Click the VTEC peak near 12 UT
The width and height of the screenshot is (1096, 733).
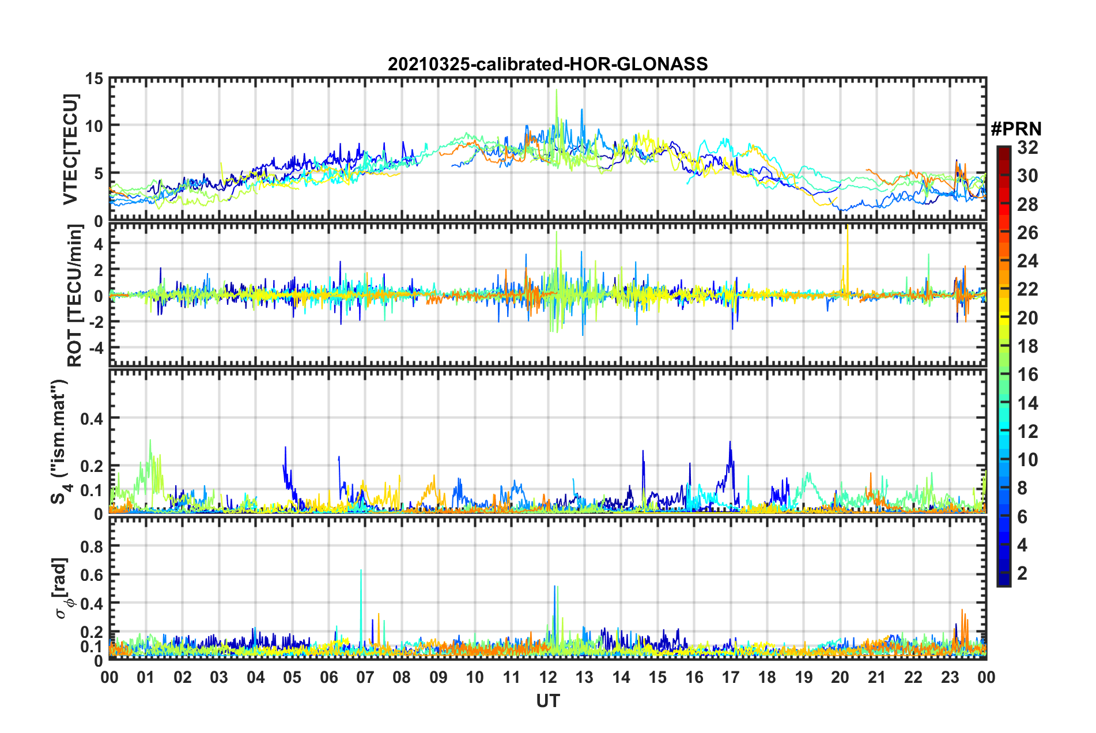click(556, 90)
